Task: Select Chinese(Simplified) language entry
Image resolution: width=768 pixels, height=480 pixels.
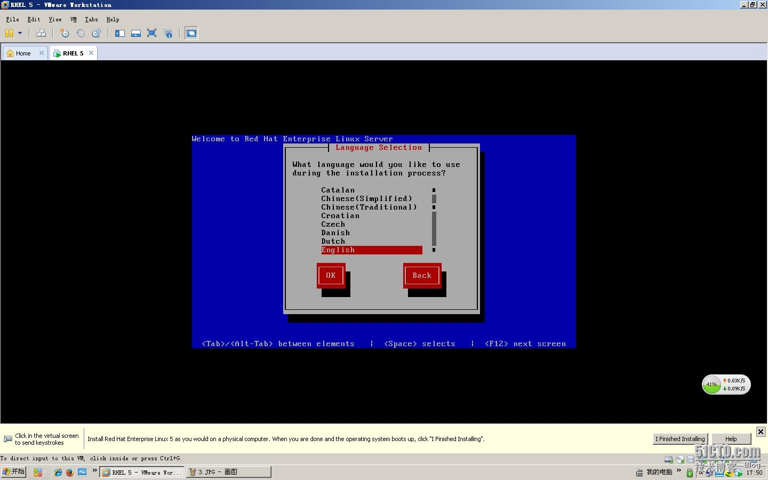Action: click(372, 198)
